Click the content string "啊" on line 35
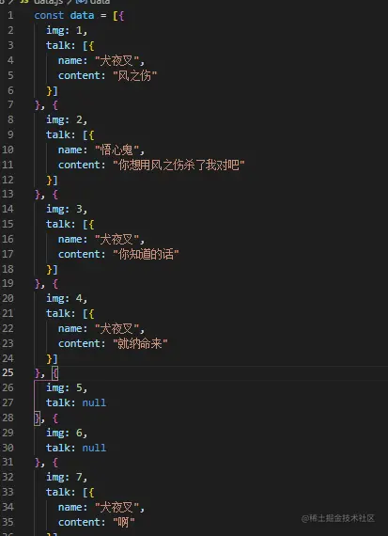Screen dimensions: 388x536 click(x=124, y=522)
